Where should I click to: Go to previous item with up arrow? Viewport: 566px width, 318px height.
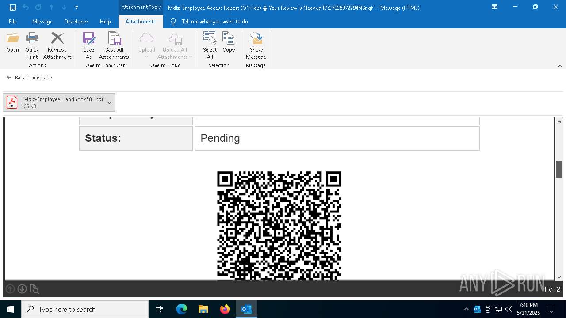click(x=51, y=8)
